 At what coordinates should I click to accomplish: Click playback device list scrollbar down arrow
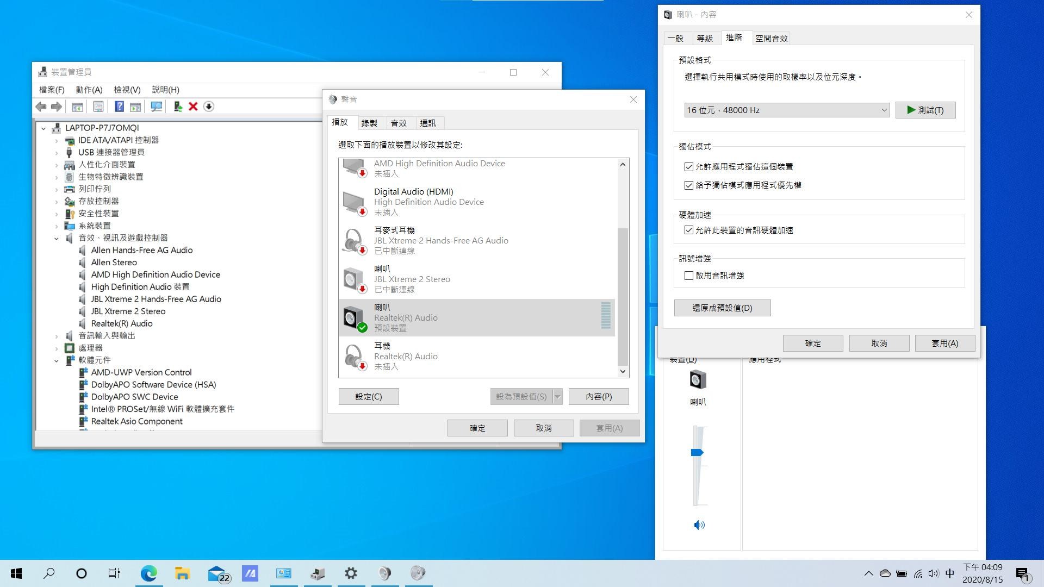tap(623, 372)
